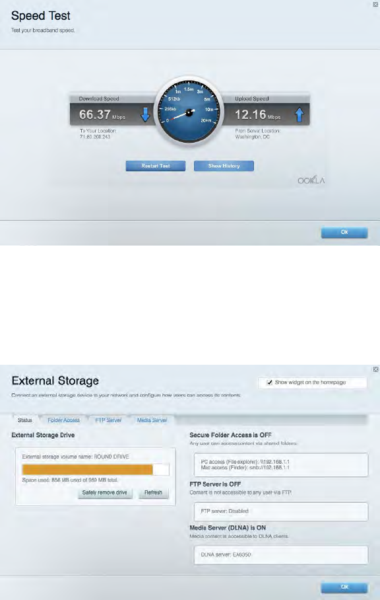
Task: Click the OOKLA logo
Action: pyautogui.click(x=311, y=180)
